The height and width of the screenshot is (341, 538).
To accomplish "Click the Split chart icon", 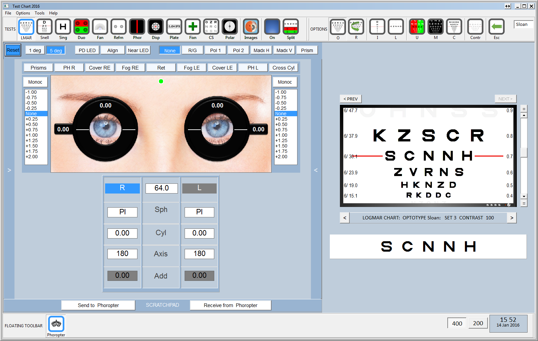I will coord(291,27).
